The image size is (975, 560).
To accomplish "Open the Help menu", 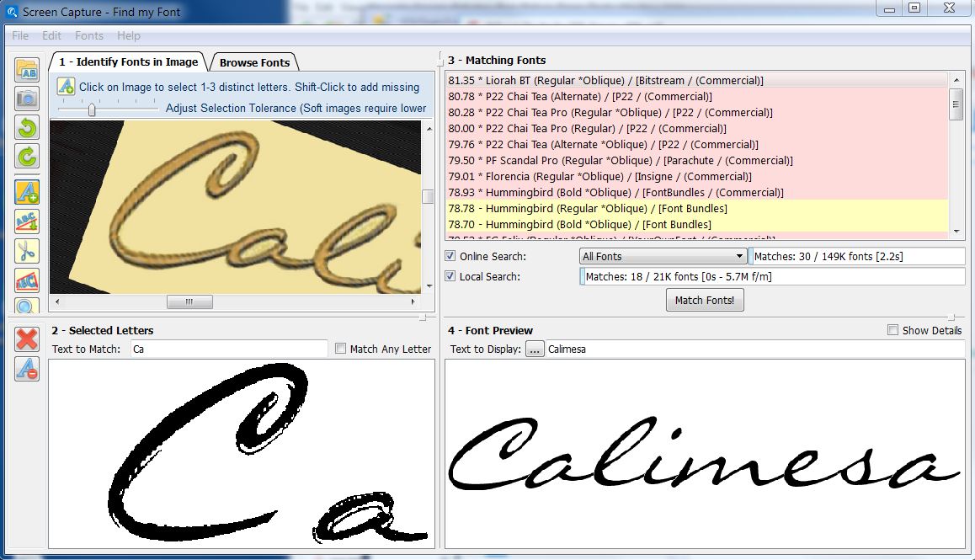I will click(x=129, y=35).
